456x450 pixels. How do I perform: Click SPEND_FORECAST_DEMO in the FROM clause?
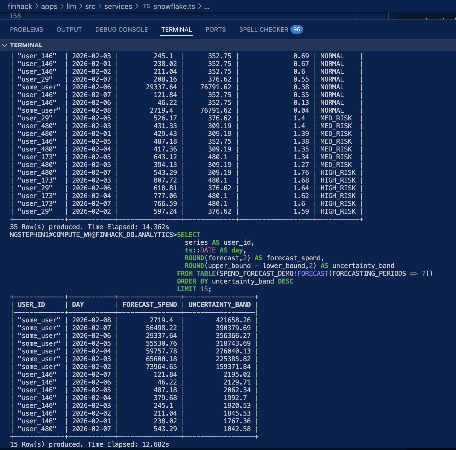256,274
